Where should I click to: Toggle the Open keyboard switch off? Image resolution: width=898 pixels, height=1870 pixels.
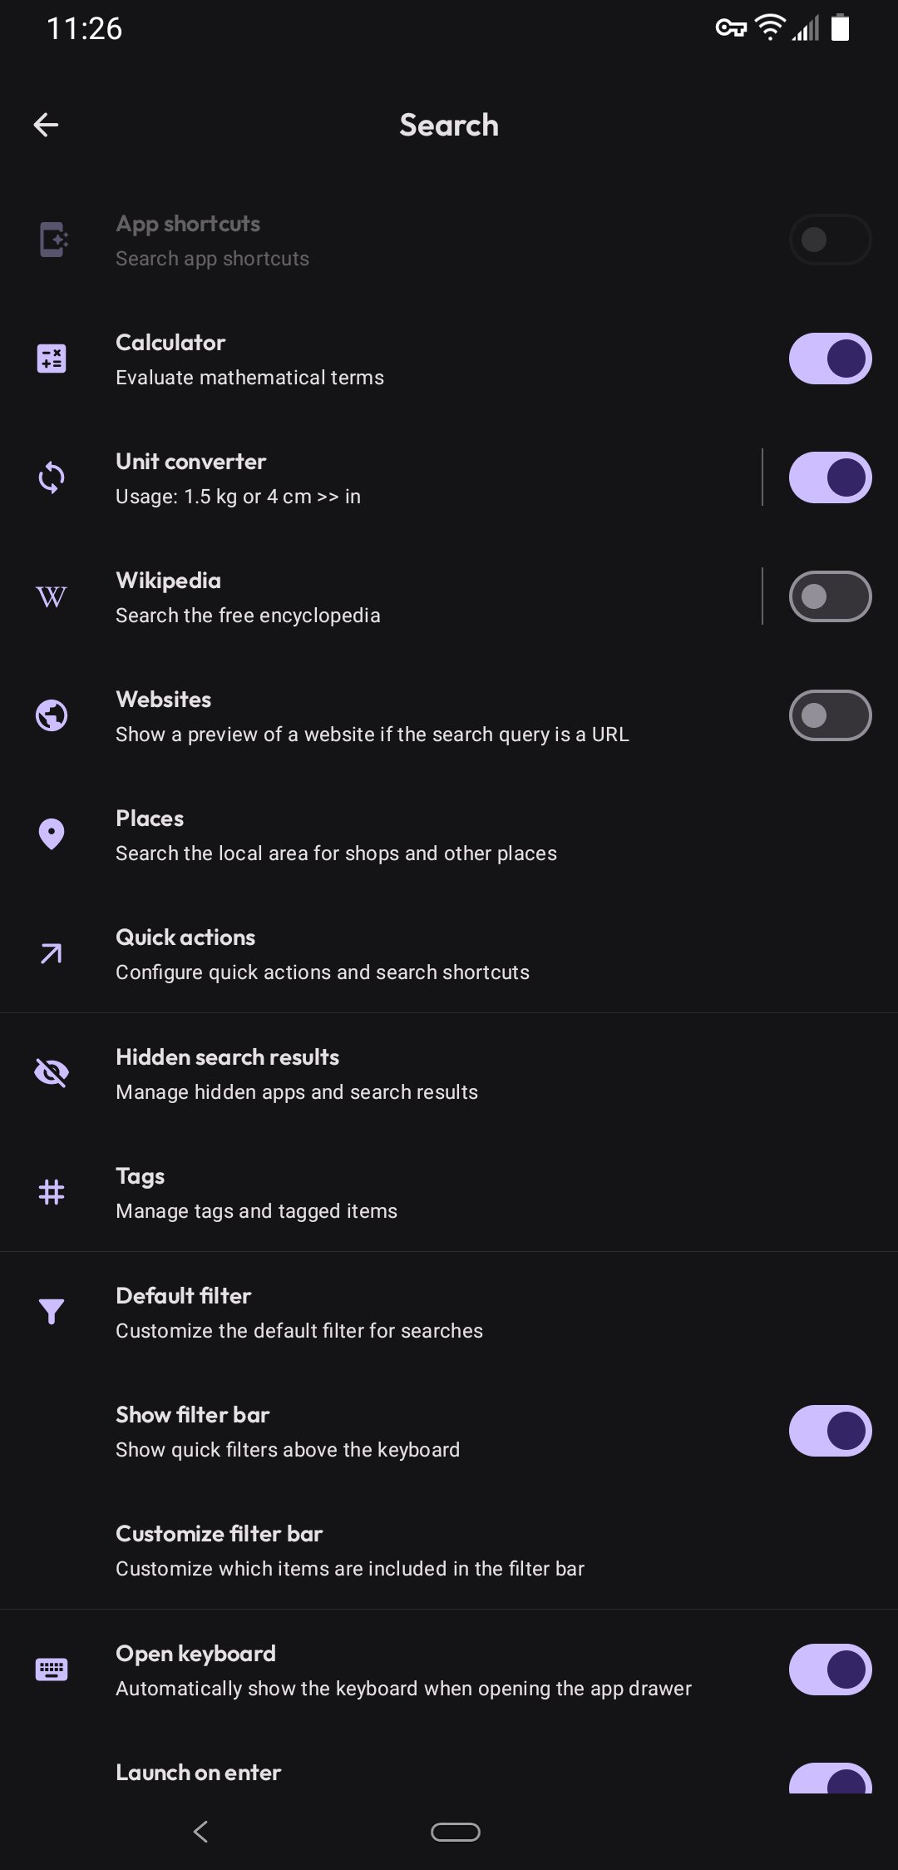tap(830, 1670)
